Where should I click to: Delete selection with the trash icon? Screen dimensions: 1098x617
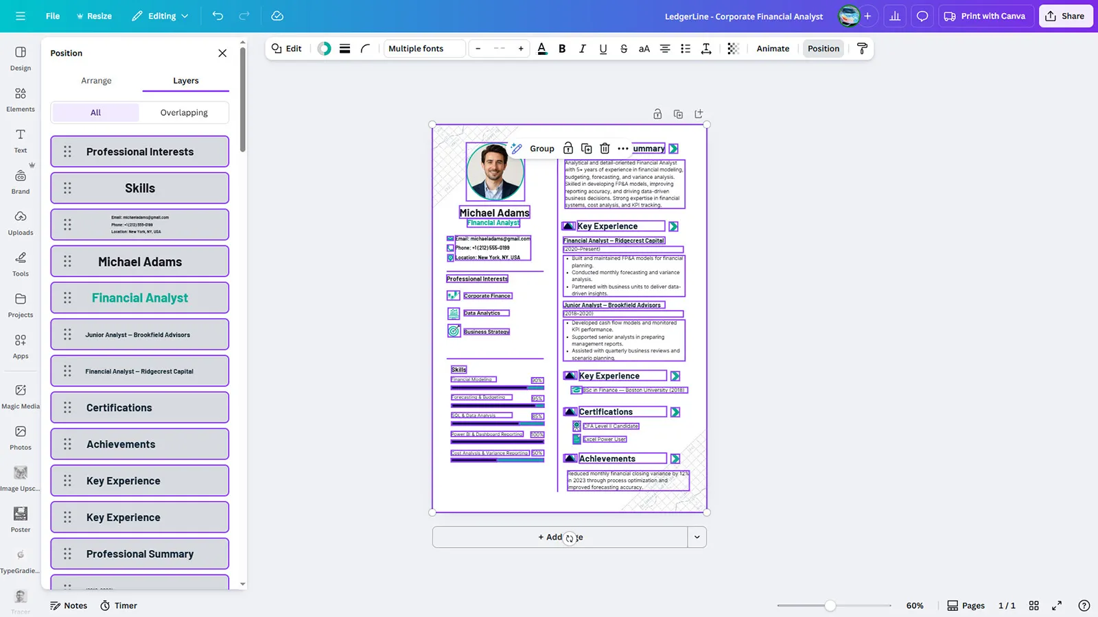(x=605, y=149)
